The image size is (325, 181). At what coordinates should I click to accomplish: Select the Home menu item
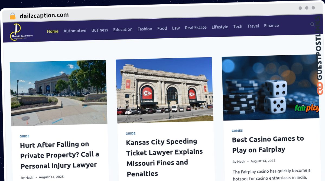pyautogui.click(x=53, y=31)
